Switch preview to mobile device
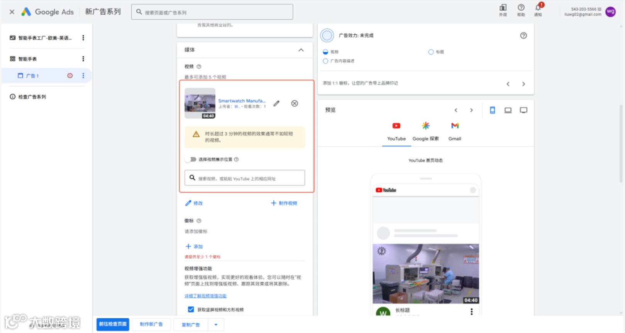 pyautogui.click(x=493, y=110)
